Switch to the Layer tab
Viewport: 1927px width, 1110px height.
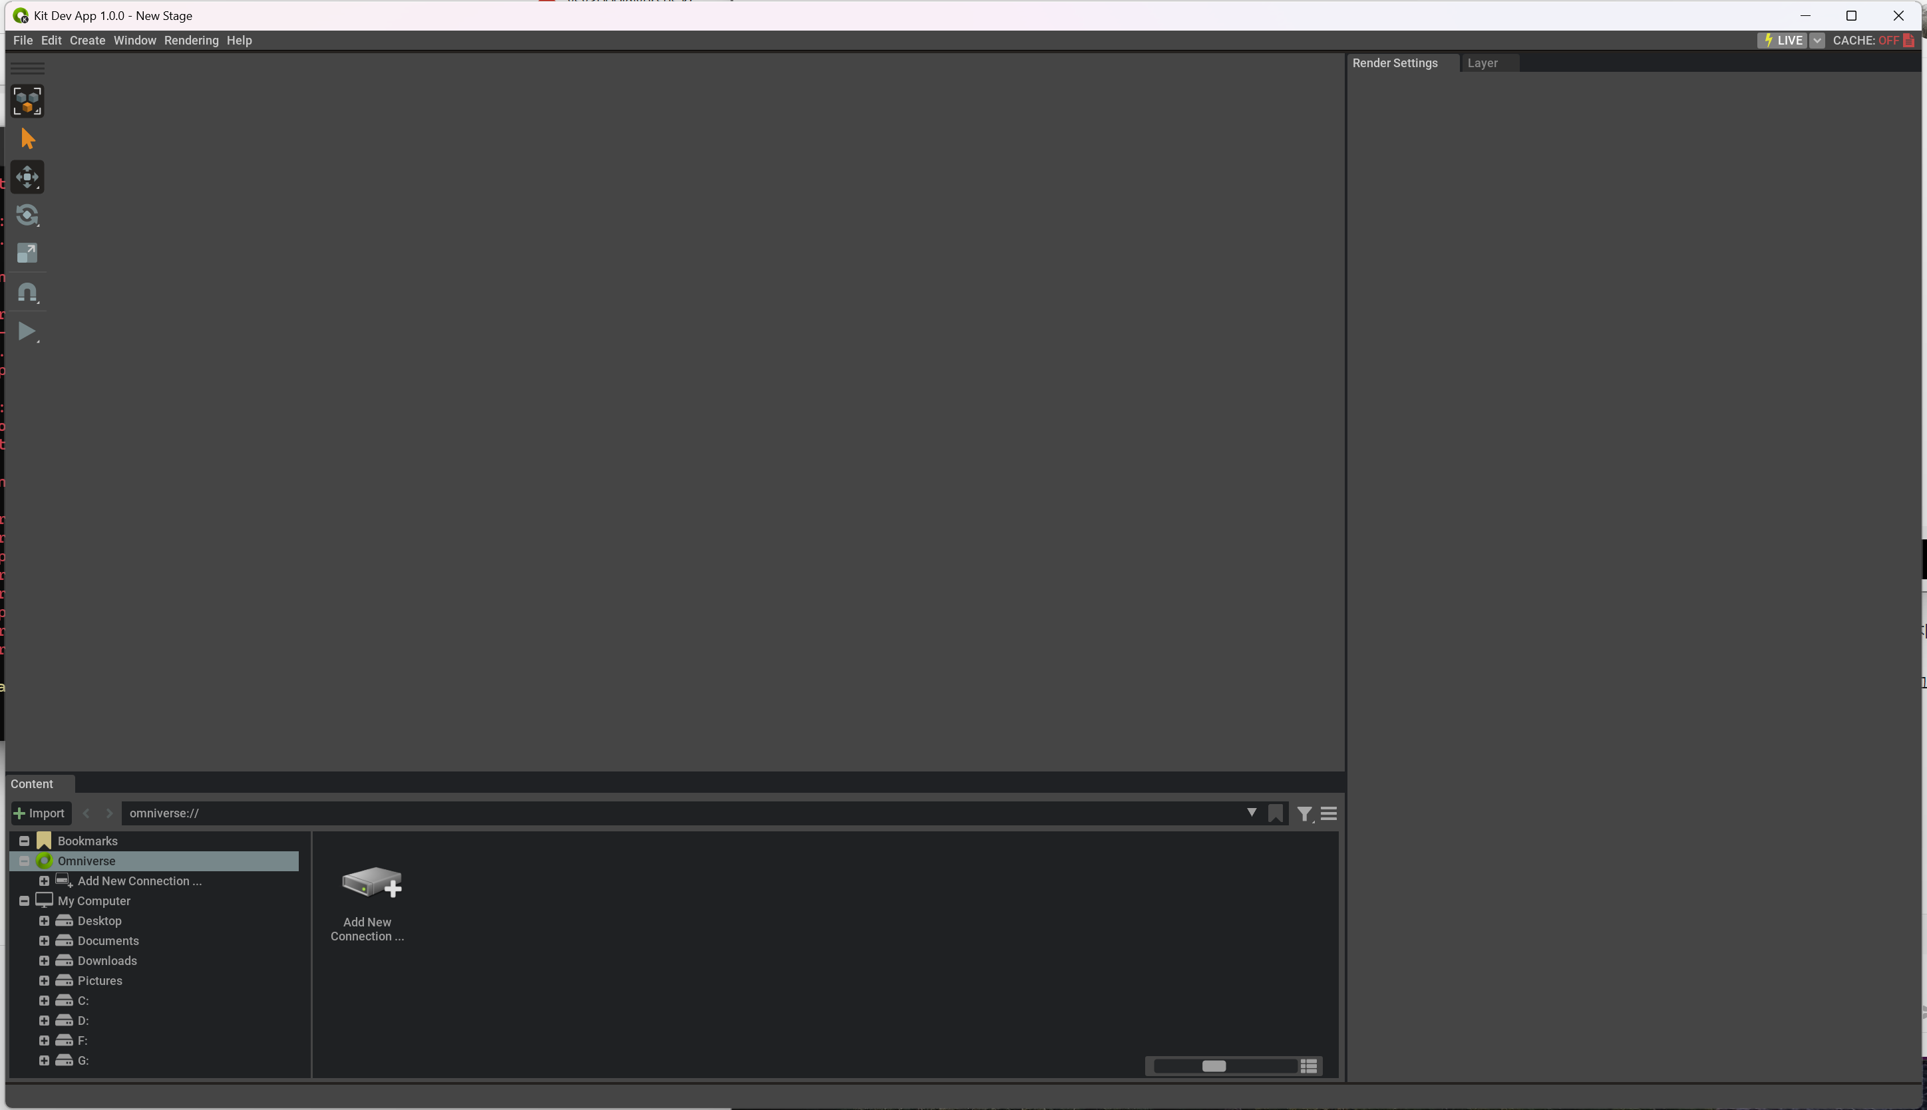(1482, 63)
